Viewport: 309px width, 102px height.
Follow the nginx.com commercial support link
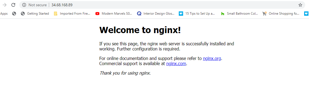click(176, 63)
